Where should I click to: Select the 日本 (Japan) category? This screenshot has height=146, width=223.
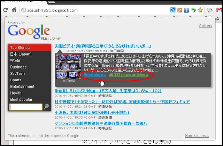tap(29, 54)
